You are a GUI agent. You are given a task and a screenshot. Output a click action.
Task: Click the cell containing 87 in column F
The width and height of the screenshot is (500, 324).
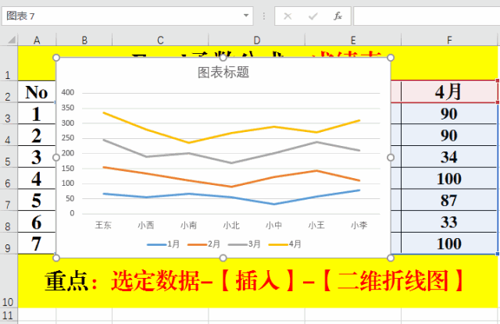pos(448,200)
